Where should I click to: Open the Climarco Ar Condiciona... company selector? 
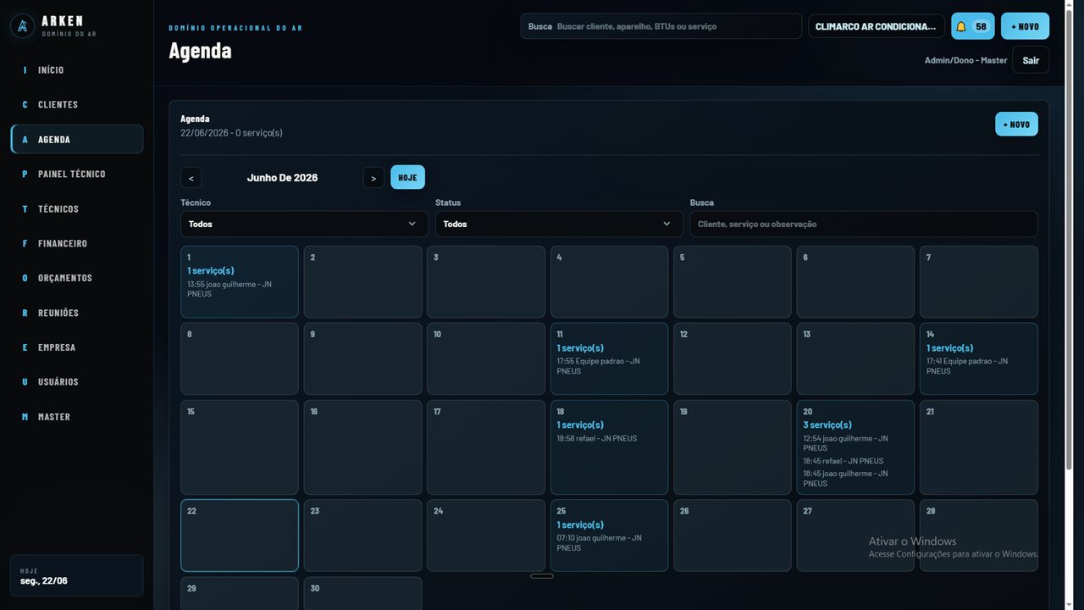click(877, 26)
